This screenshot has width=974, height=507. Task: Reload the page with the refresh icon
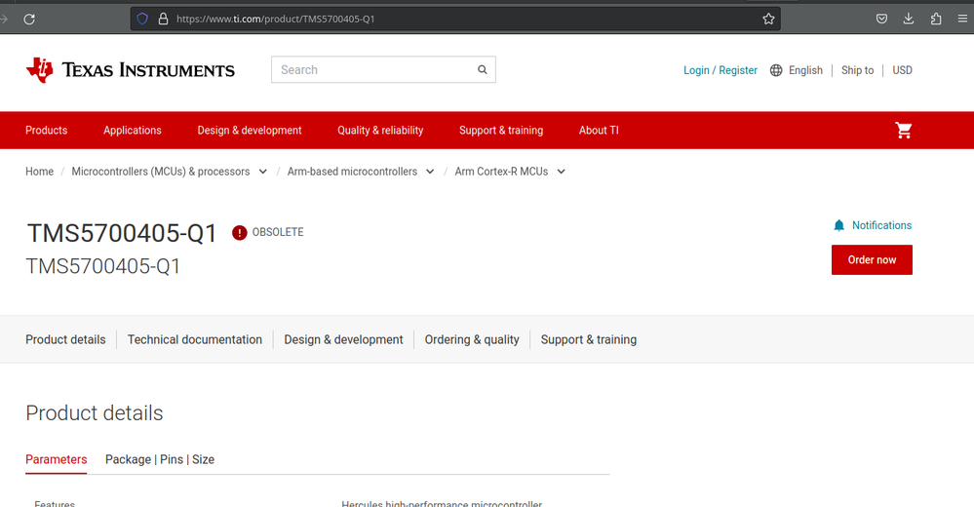[x=29, y=19]
